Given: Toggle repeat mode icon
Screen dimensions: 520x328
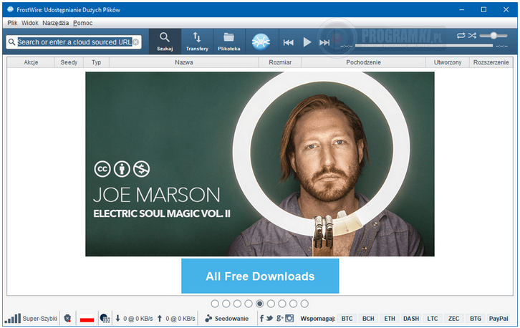Looking at the screenshot, I should coord(461,36).
